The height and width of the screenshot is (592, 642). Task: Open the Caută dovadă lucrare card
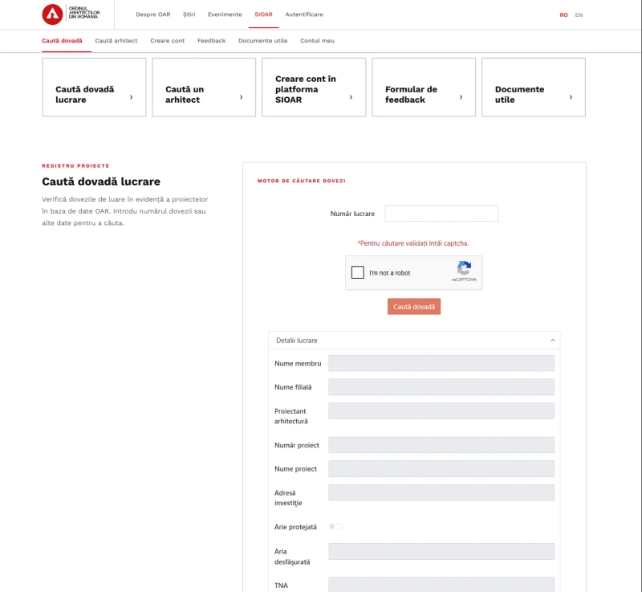(x=94, y=87)
